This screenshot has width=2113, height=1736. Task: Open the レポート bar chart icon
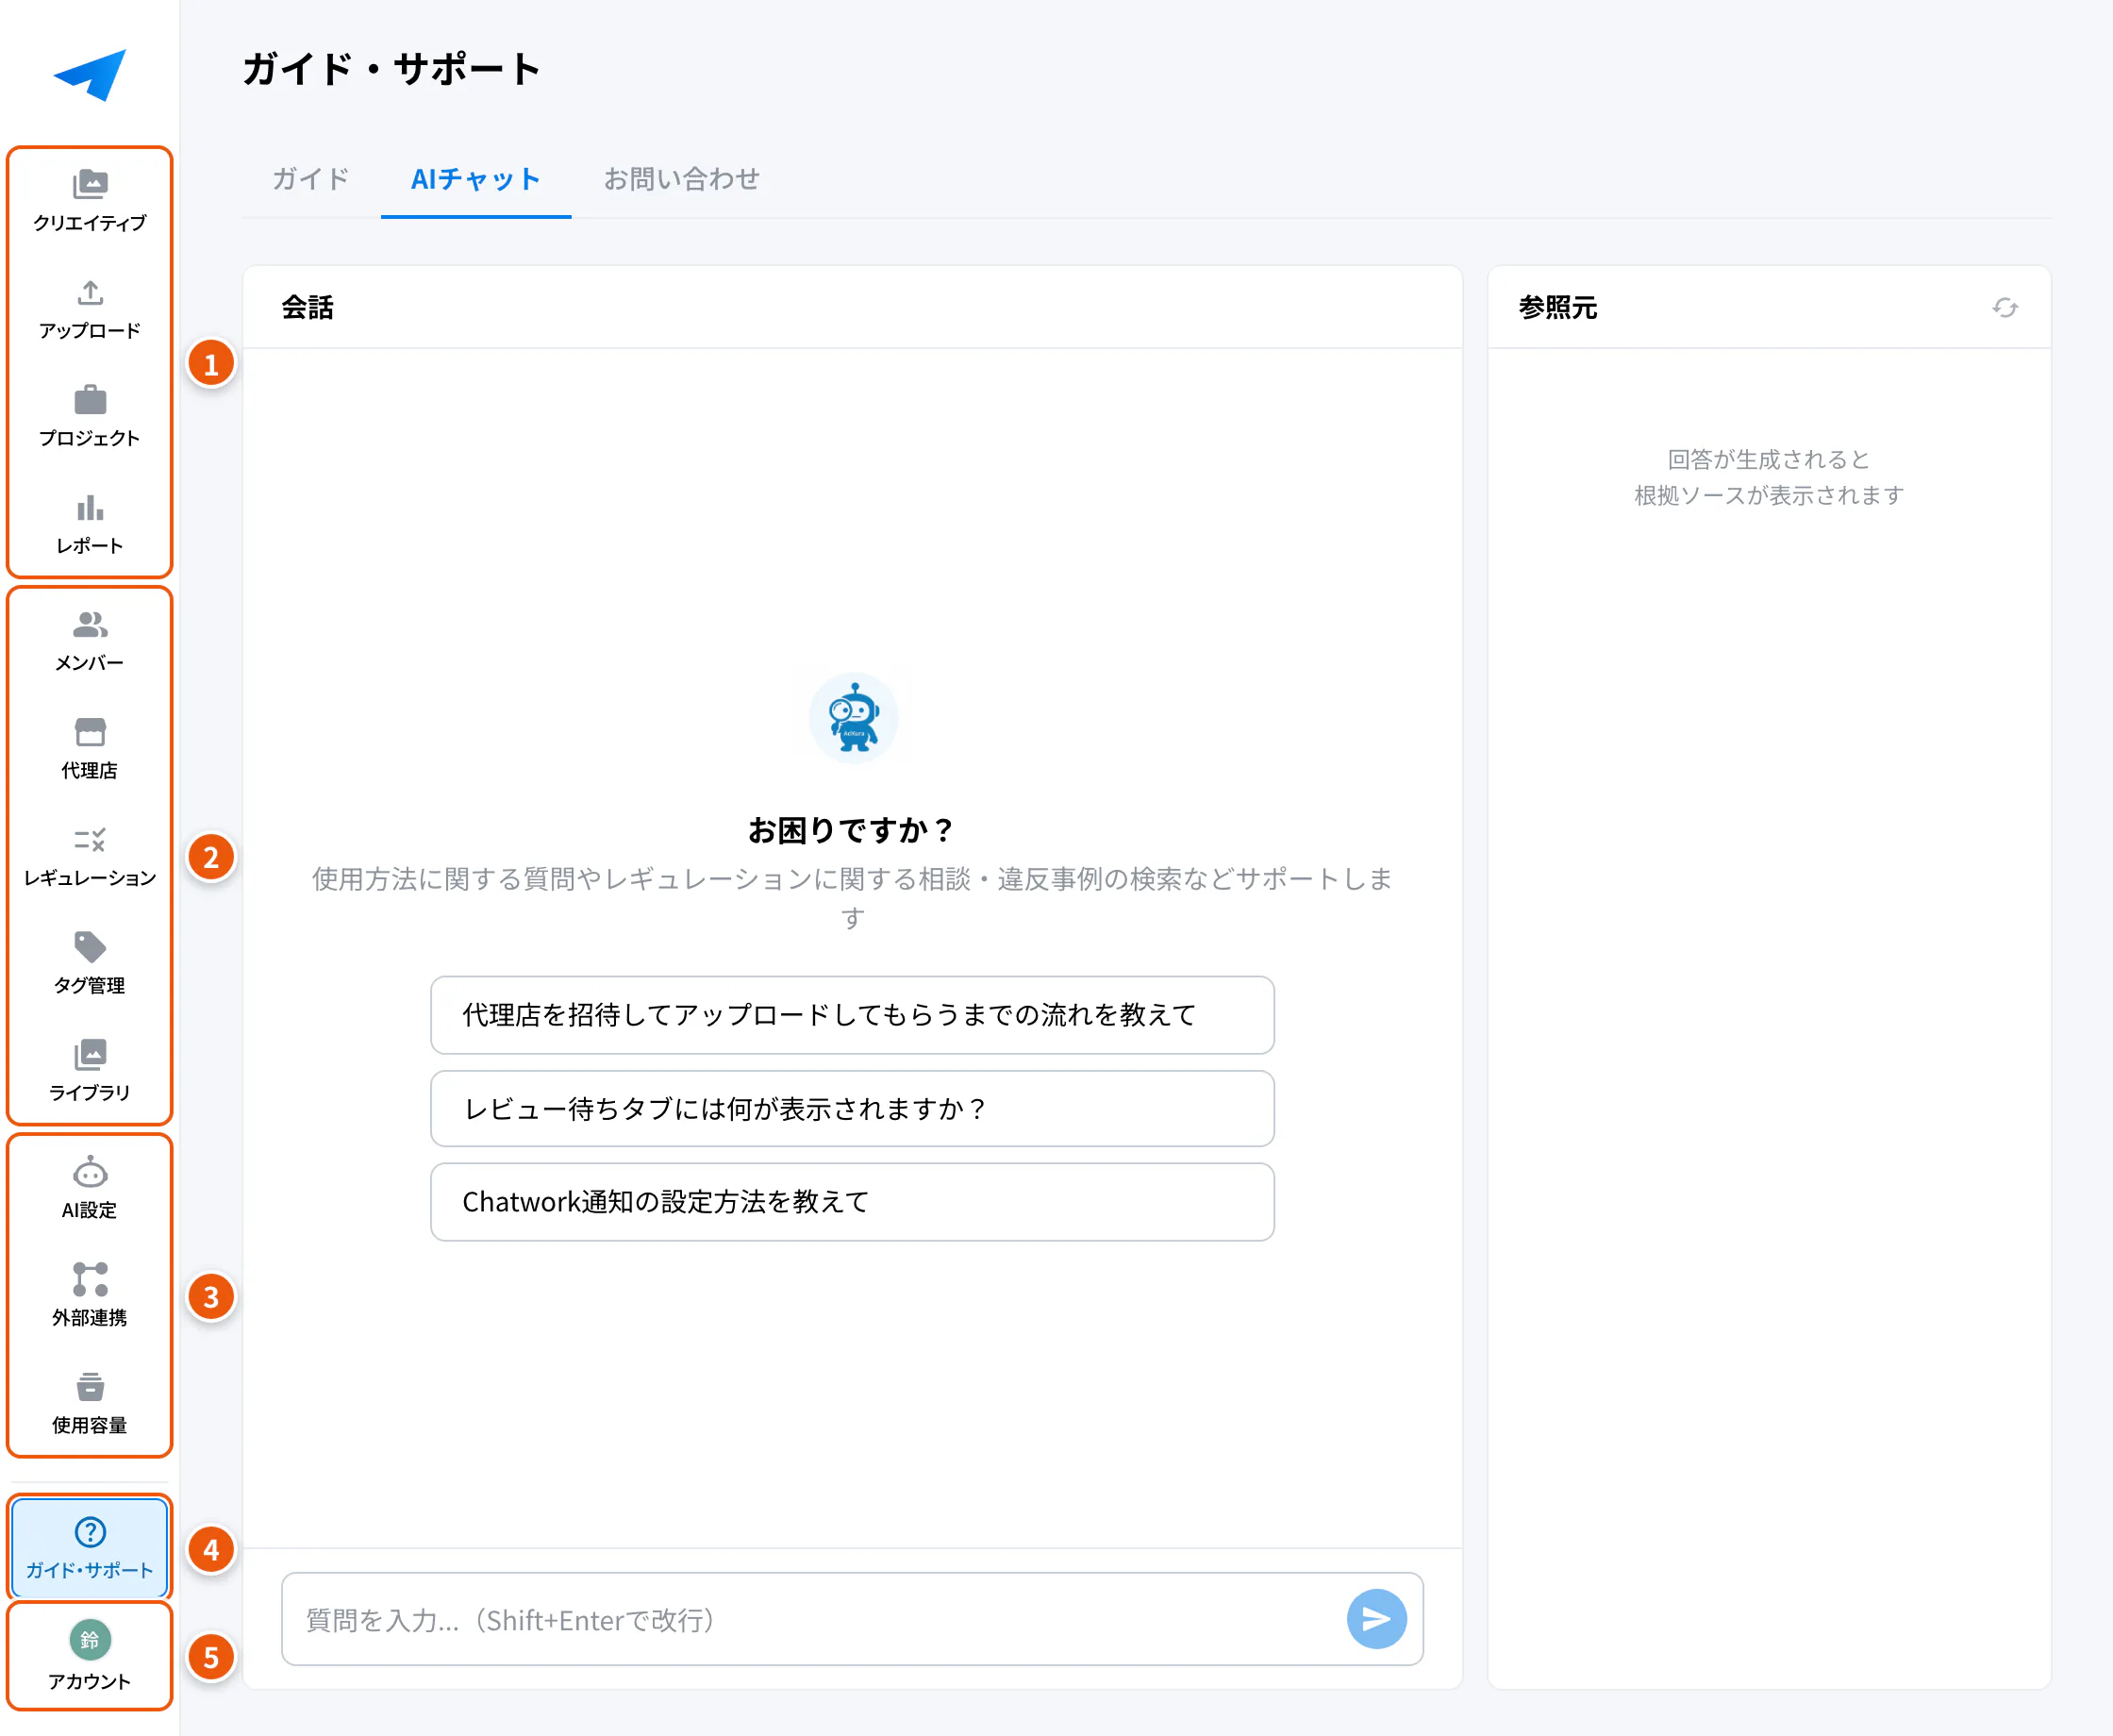tap(90, 508)
